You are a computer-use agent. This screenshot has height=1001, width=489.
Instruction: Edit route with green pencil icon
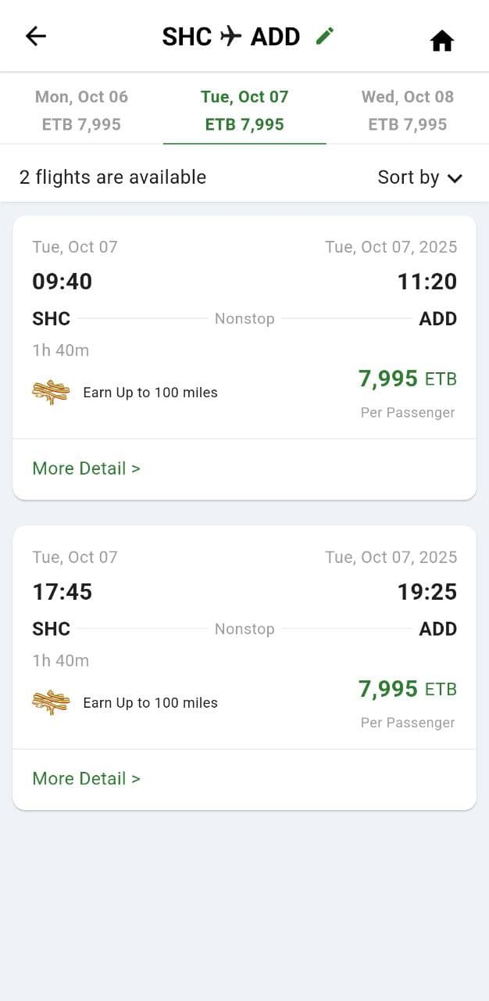tap(325, 35)
